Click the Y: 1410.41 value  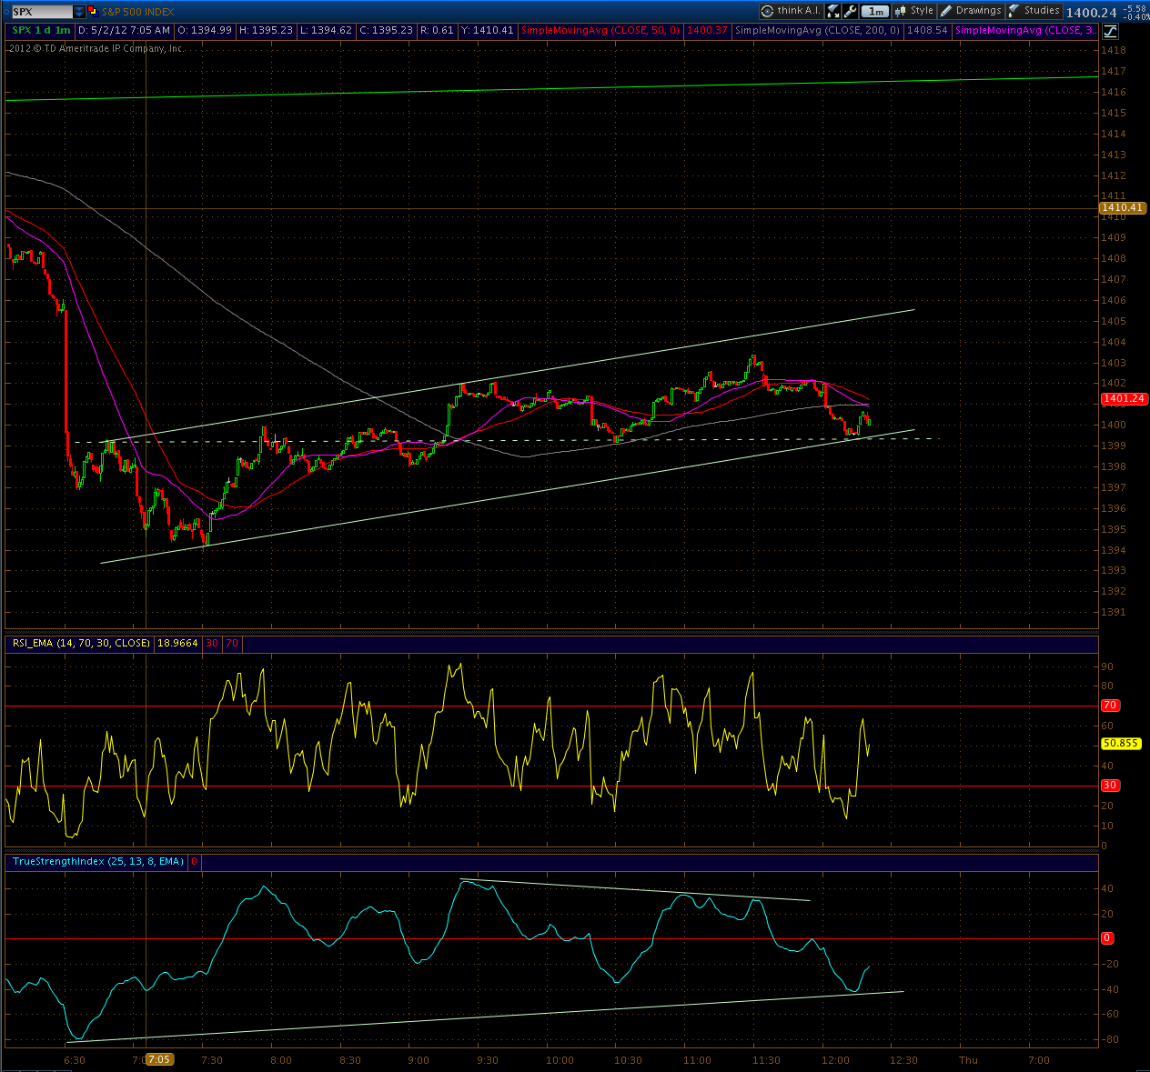(488, 30)
